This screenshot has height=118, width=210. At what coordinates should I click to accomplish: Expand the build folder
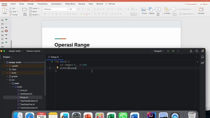tap(7, 73)
